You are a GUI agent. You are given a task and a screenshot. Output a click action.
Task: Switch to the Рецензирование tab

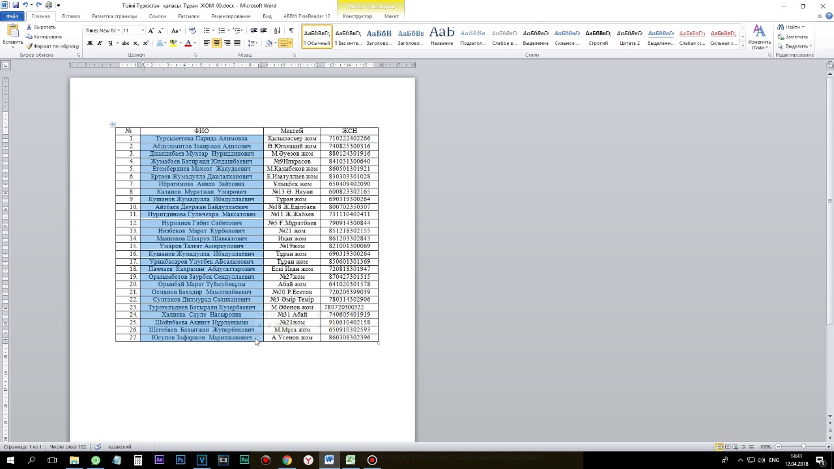[231, 16]
